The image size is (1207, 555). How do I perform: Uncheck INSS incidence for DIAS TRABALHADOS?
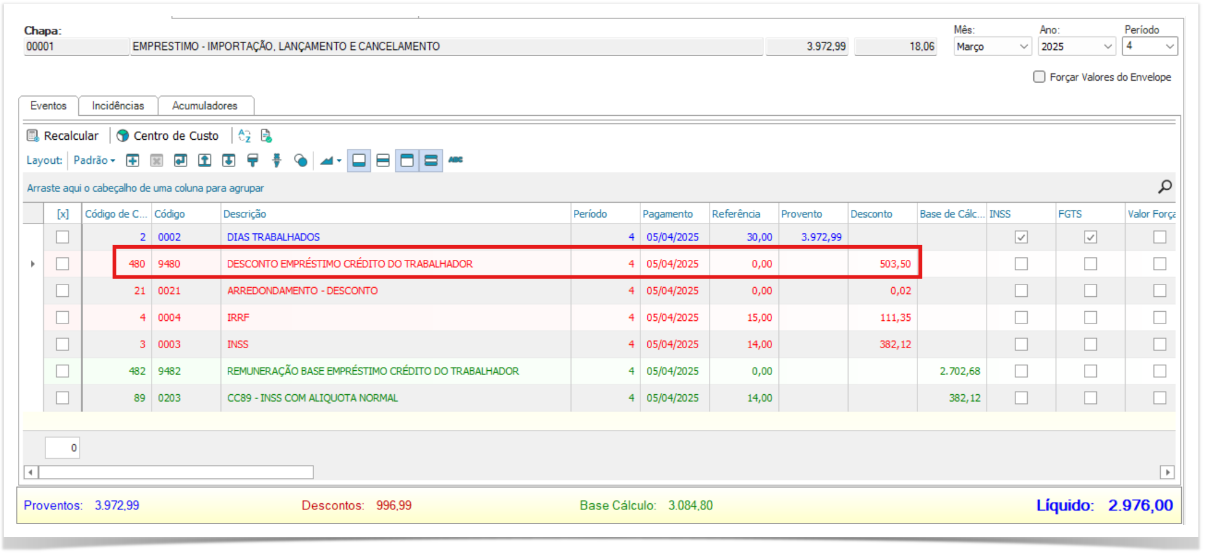tap(1021, 237)
